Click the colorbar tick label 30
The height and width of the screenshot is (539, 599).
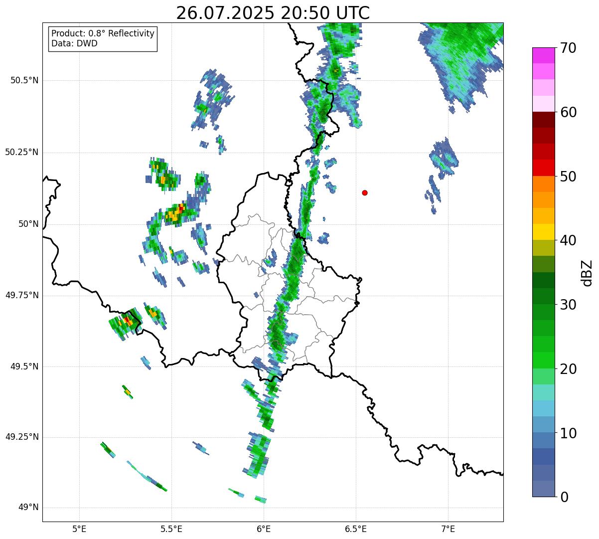click(x=568, y=305)
